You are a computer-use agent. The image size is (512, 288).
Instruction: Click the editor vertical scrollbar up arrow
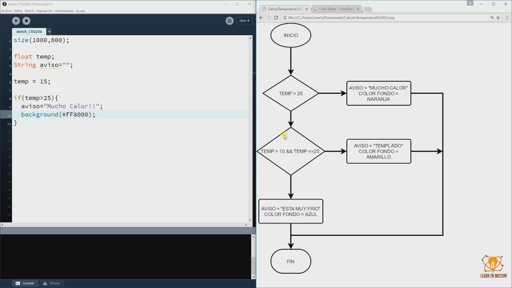[250, 38]
